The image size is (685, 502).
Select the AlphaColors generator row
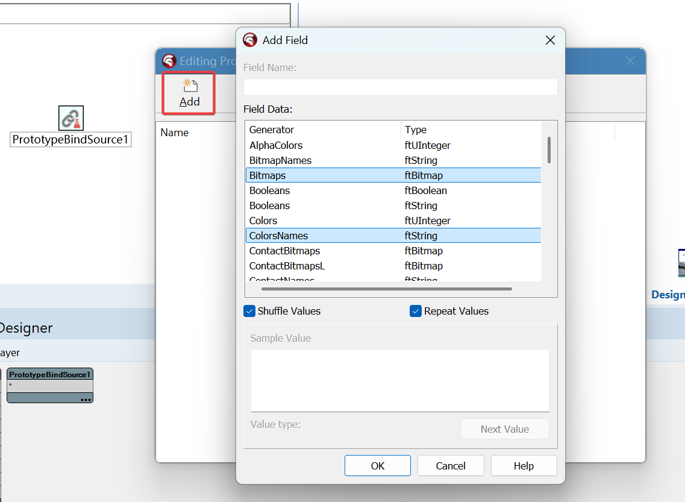pyautogui.click(x=393, y=145)
